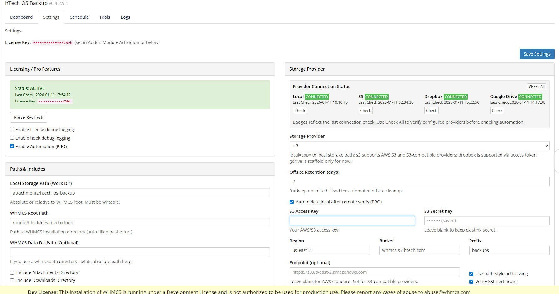Check the Local provider connection

coord(300,111)
